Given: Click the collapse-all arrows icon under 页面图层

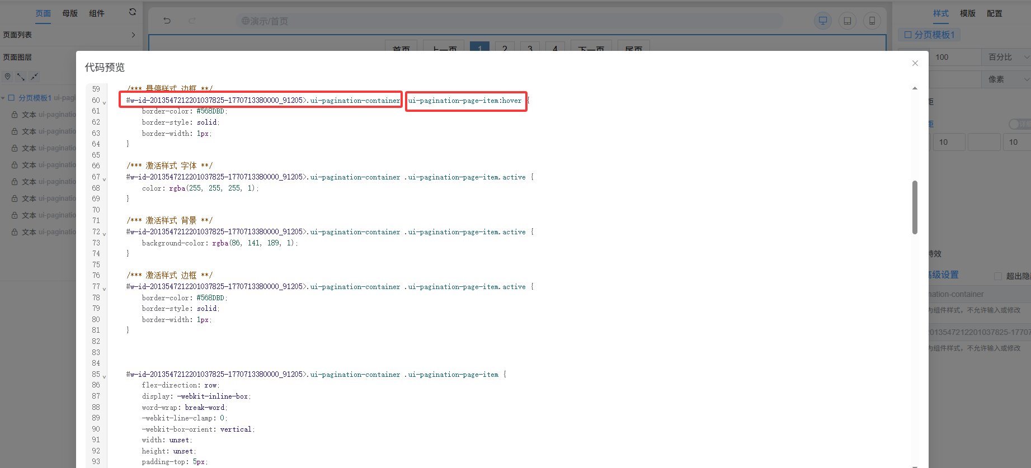Looking at the screenshot, I should point(34,77).
